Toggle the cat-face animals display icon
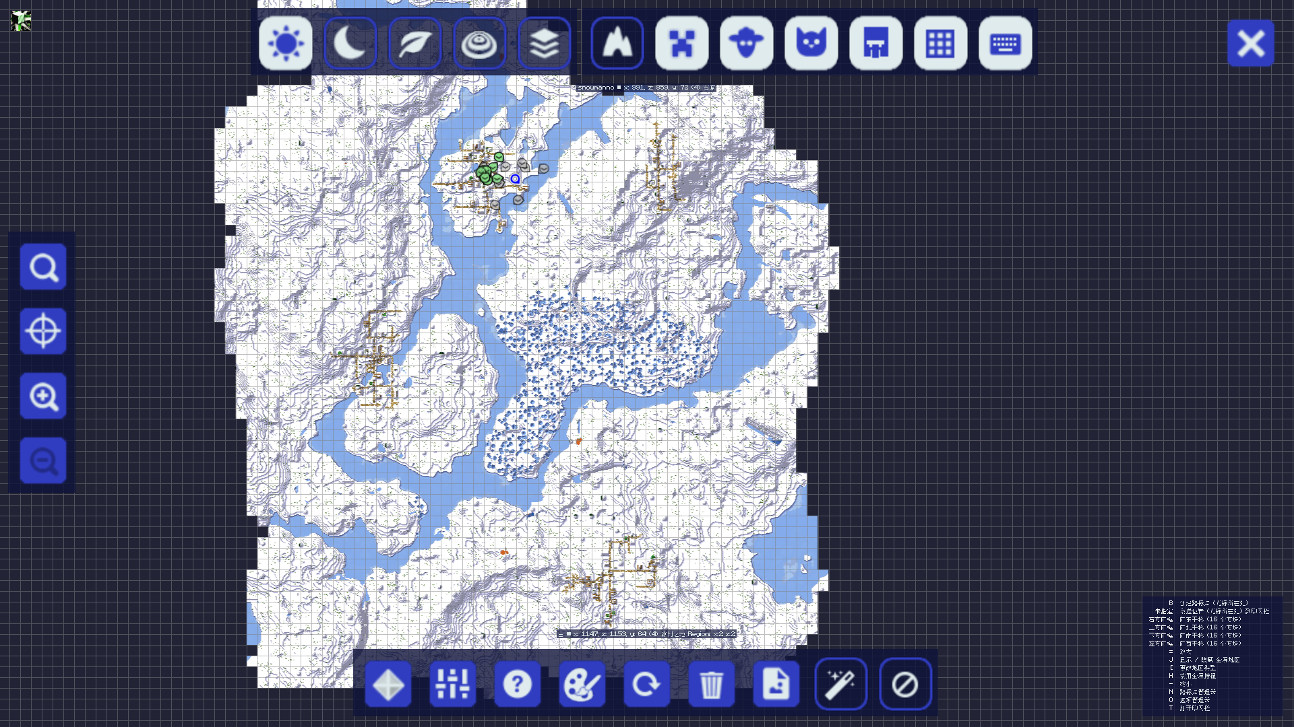 [x=811, y=44]
